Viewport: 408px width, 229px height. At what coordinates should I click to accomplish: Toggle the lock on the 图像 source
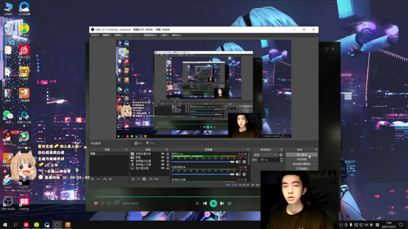(168, 157)
